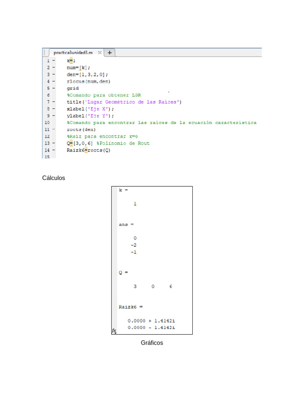This screenshot has width=304, height=405.
Task: Select the practica3unidad3.m editor tab
Action: pos(73,53)
